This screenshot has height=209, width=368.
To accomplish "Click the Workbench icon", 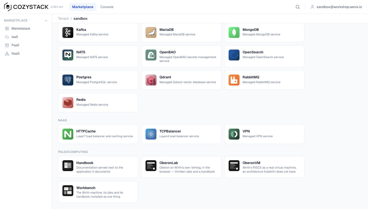I will 68,191.
